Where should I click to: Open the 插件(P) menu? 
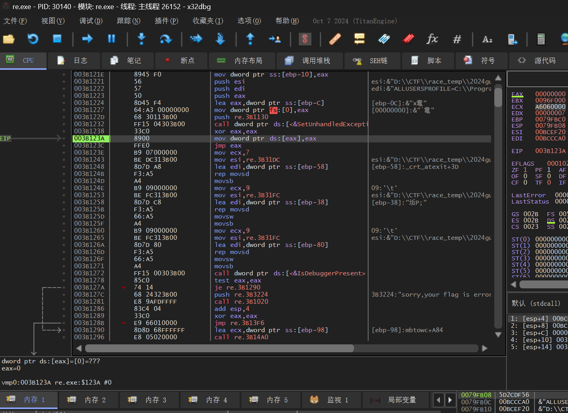[x=166, y=21]
